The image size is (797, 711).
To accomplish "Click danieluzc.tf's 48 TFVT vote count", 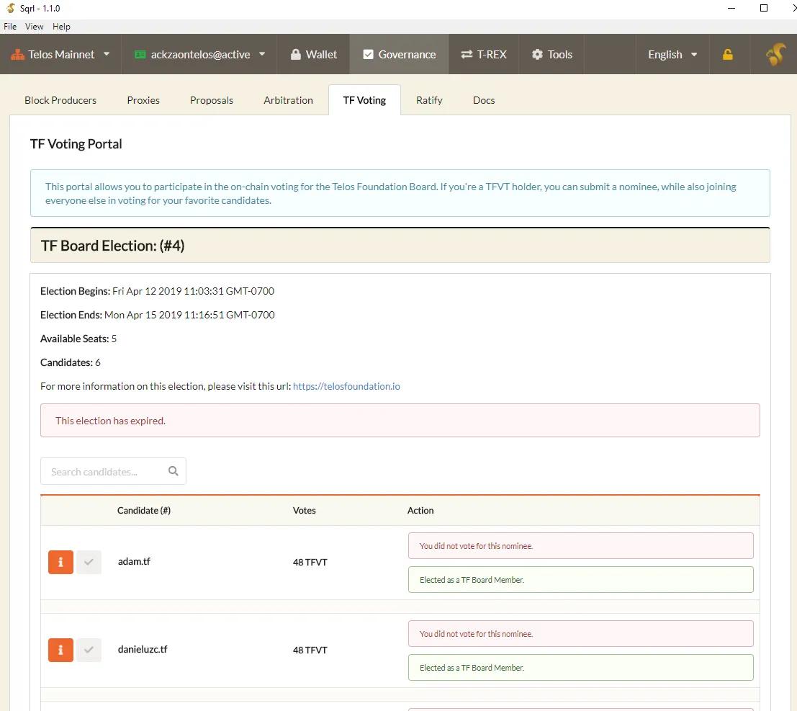I will 310,650.
